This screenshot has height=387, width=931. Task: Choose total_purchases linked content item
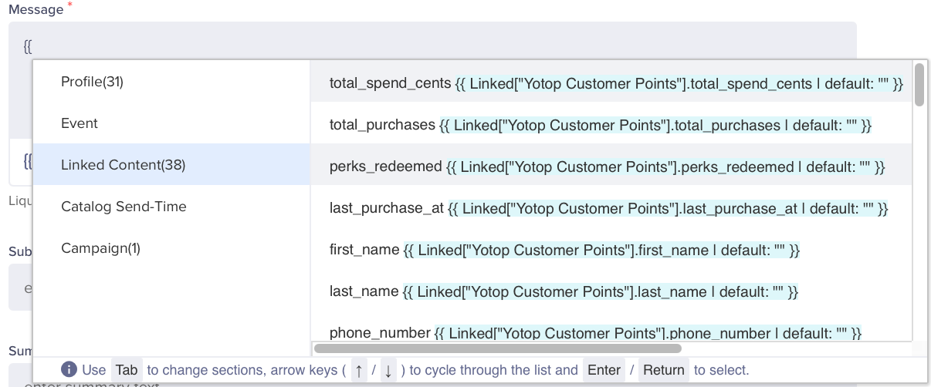point(600,125)
